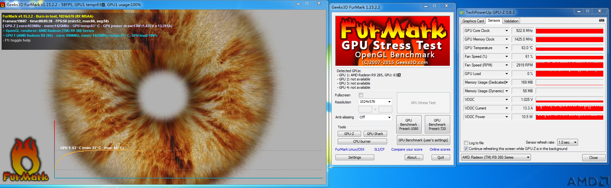
Task: Click the 'GPU 1: 63° C (min: 33° C' graph label
Action: pyautogui.click(x=92, y=148)
